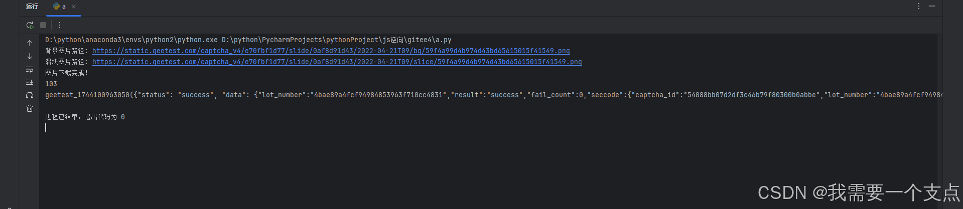Open the tool window options kebab menu
963x209 pixels.
919,6
